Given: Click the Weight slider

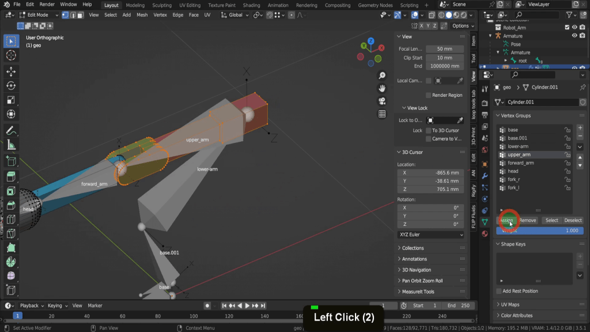Looking at the screenshot, I should [x=540, y=231].
